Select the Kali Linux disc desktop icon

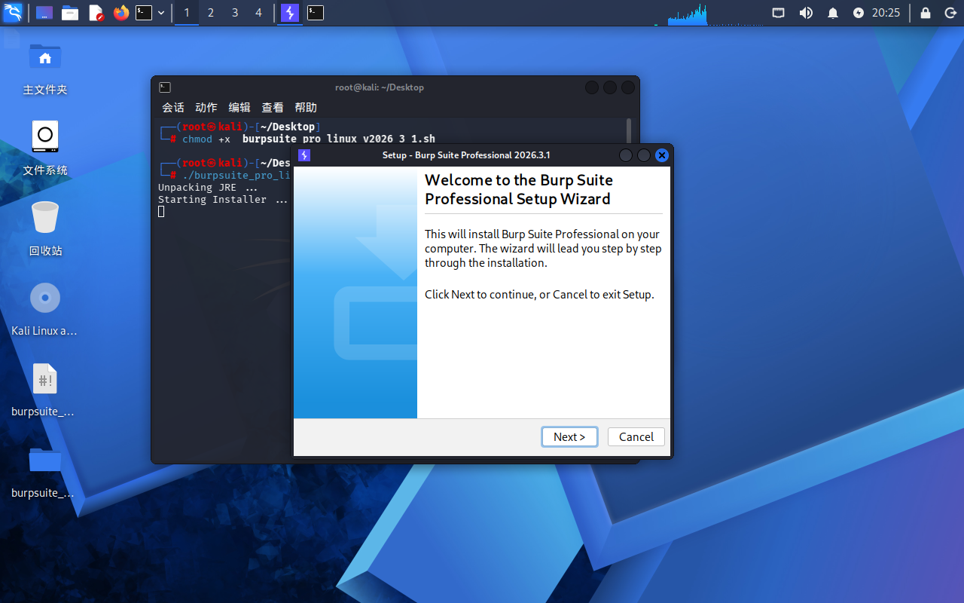pos(45,309)
